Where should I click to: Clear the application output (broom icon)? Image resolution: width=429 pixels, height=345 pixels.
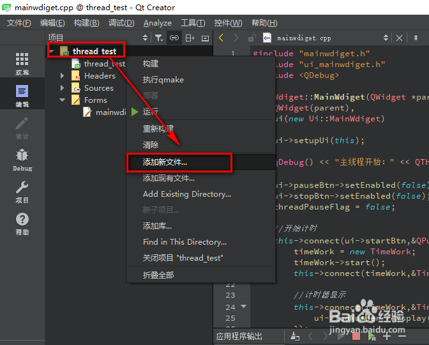295,336
